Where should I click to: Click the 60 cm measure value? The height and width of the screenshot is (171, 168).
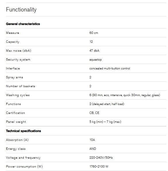(94, 33)
